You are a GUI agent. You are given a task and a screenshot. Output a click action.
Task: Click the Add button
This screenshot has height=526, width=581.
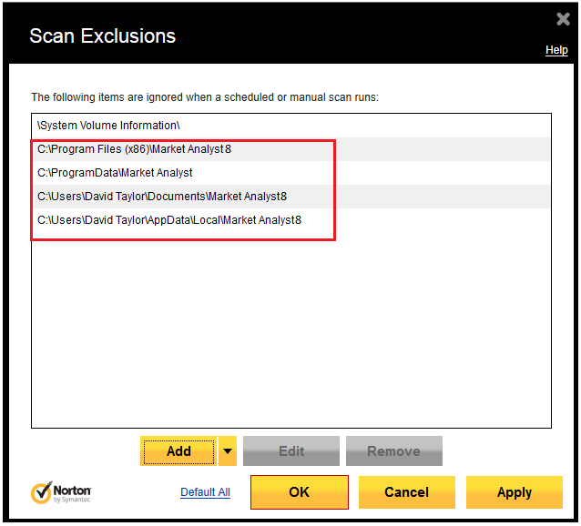click(x=178, y=450)
